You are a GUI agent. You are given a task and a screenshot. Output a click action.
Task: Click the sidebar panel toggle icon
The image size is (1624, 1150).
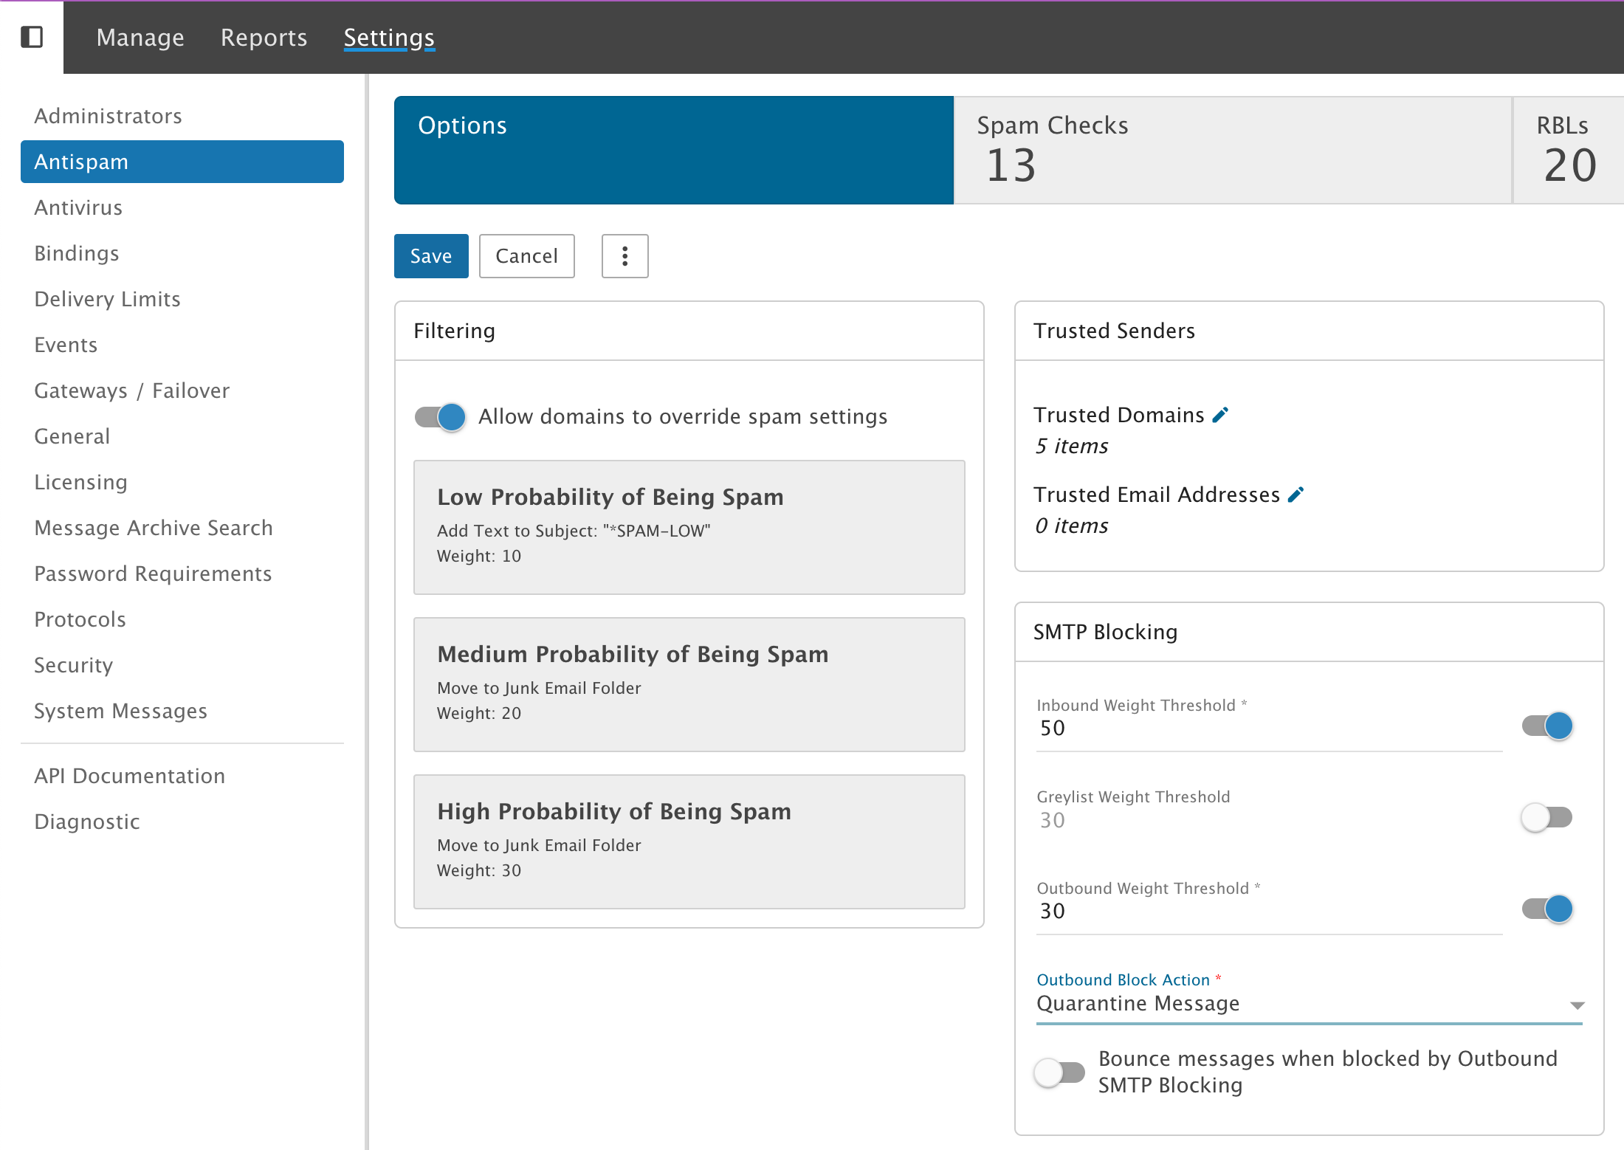pos(32,37)
